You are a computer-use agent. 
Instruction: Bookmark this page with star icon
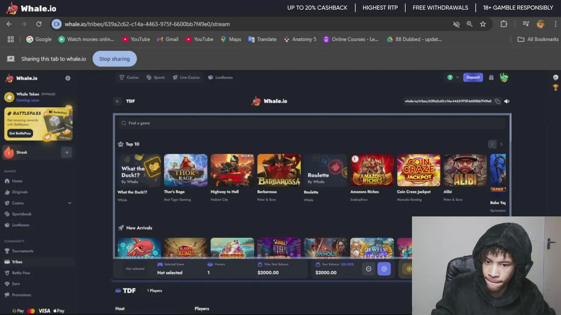click(483, 24)
